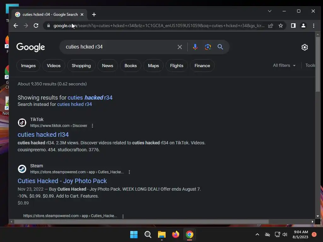The image size is (323, 242).
Task: Open the Tools options
Action: (310, 66)
